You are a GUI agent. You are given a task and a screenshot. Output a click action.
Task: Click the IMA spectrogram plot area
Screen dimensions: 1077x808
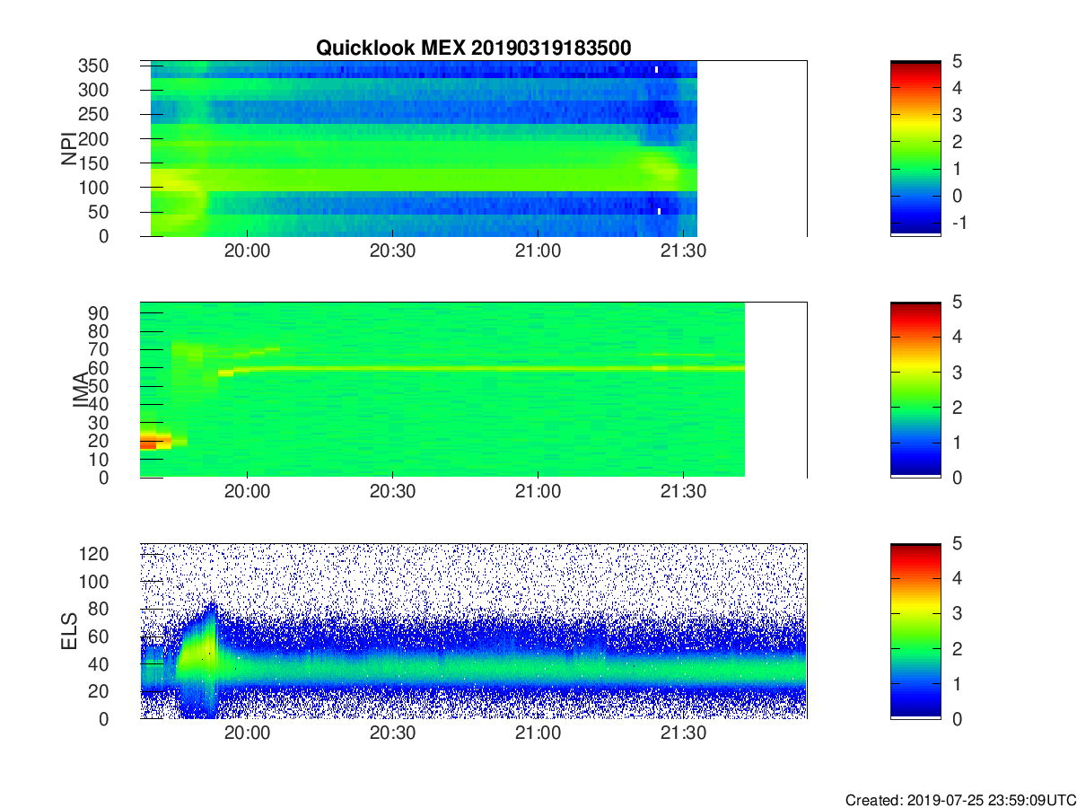[x=473, y=390]
